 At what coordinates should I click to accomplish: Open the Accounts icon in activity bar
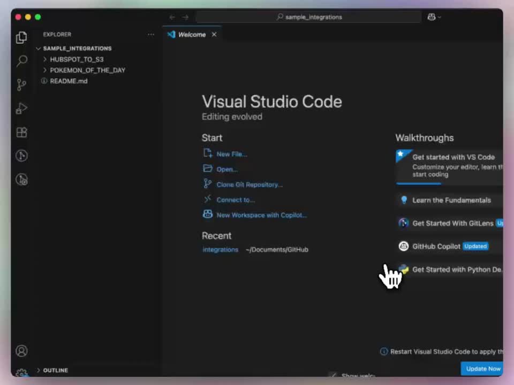click(x=21, y=351)
